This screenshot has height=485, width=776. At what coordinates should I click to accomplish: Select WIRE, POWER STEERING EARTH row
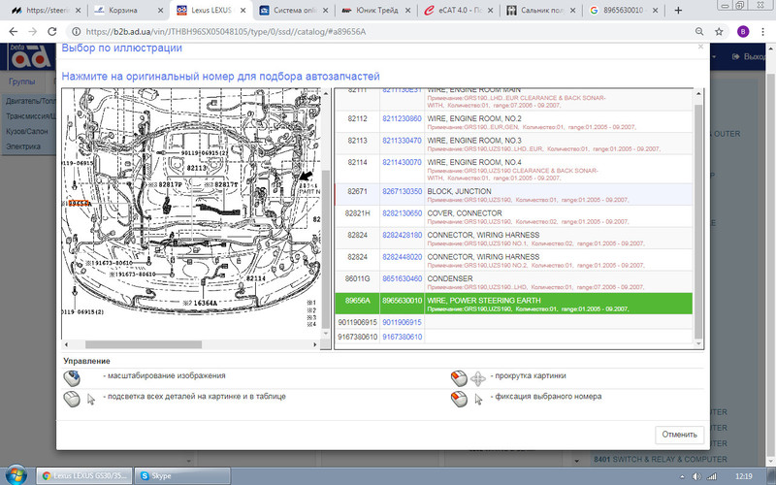(x=514, y=304)
